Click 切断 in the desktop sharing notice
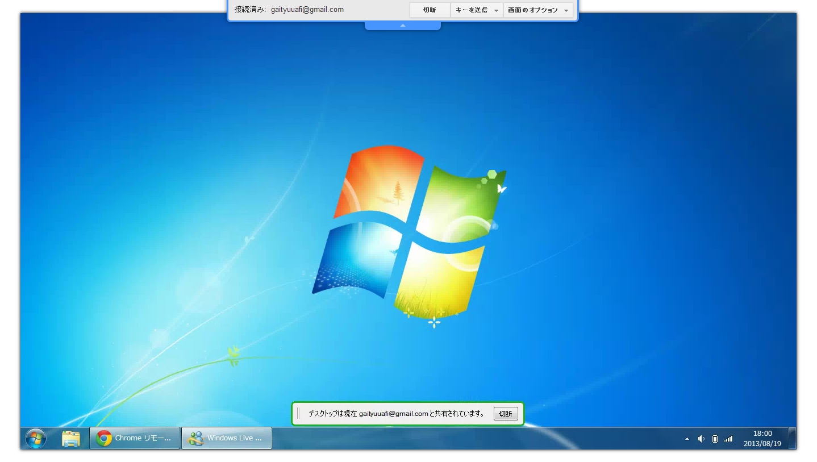 (x=506, y=414)
